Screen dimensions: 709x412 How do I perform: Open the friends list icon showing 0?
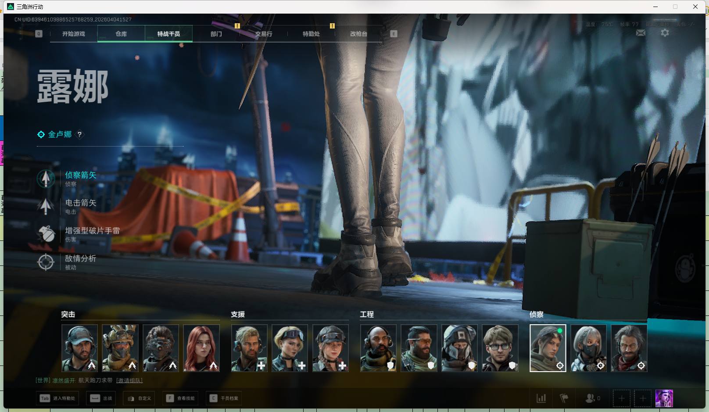point(592,398)
